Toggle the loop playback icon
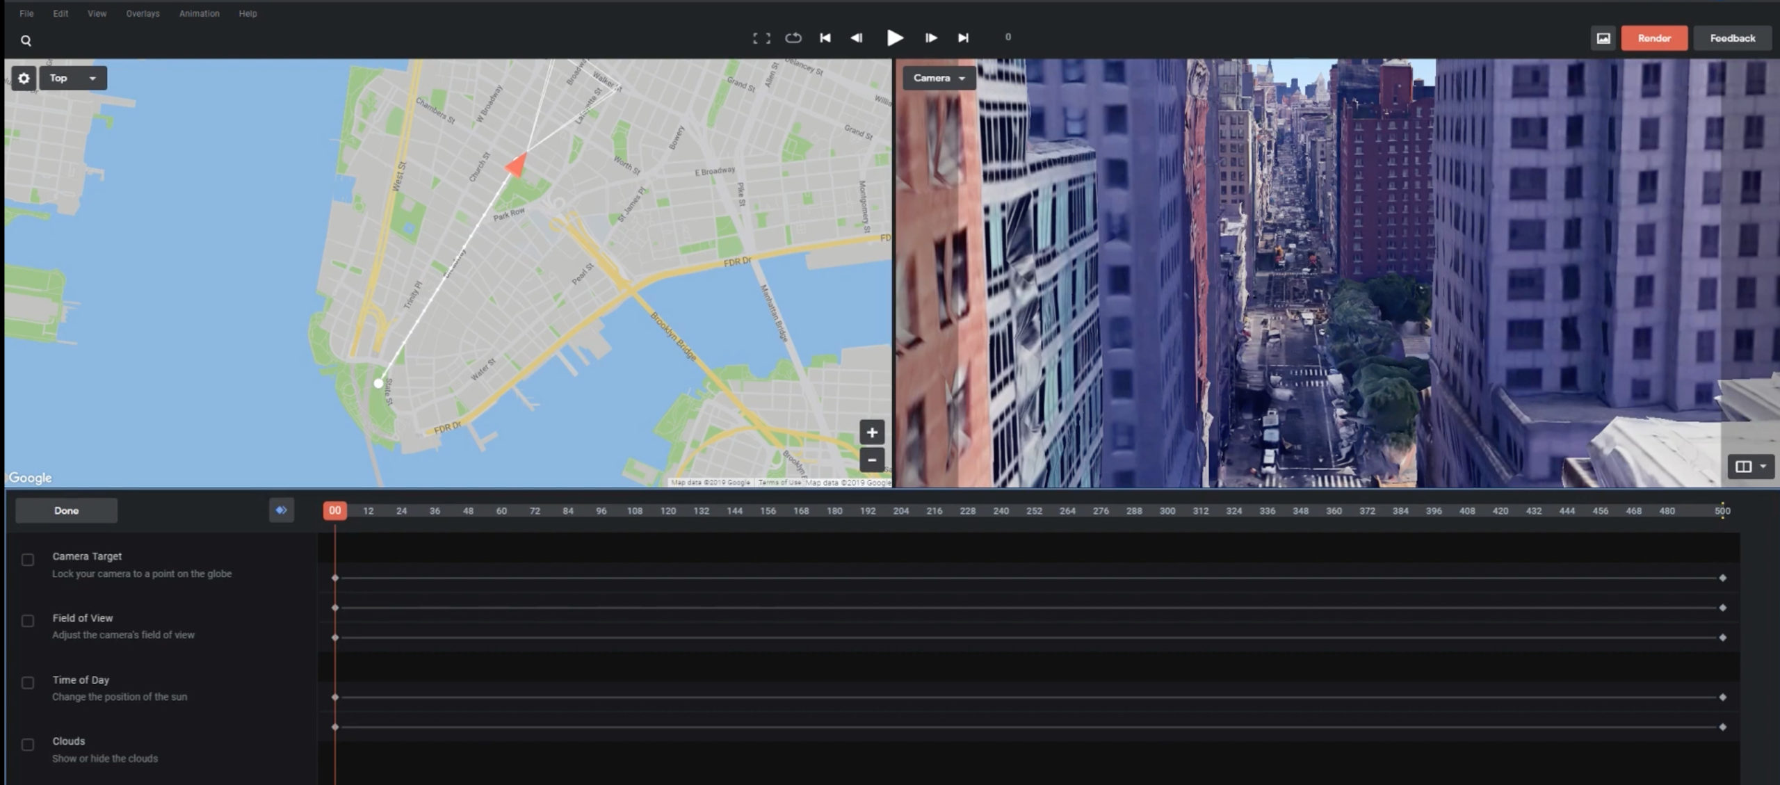Screen dimensions: 1780x785 (793, 38)
